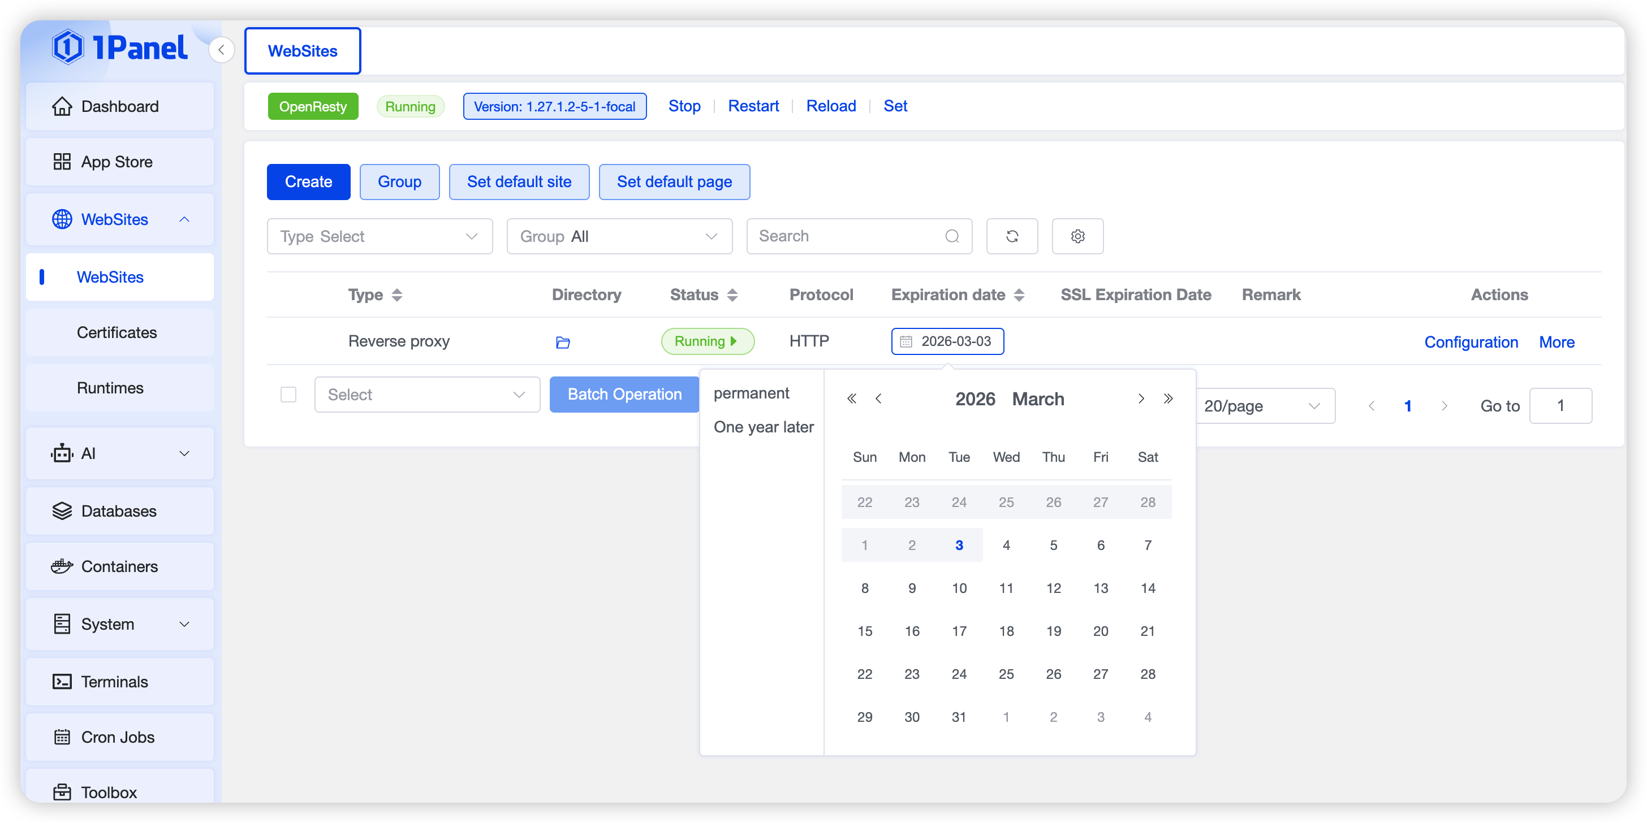Open the Containers sidebar menu
This screenshot has width=1647, height=823.
click(x=119, y=566)
